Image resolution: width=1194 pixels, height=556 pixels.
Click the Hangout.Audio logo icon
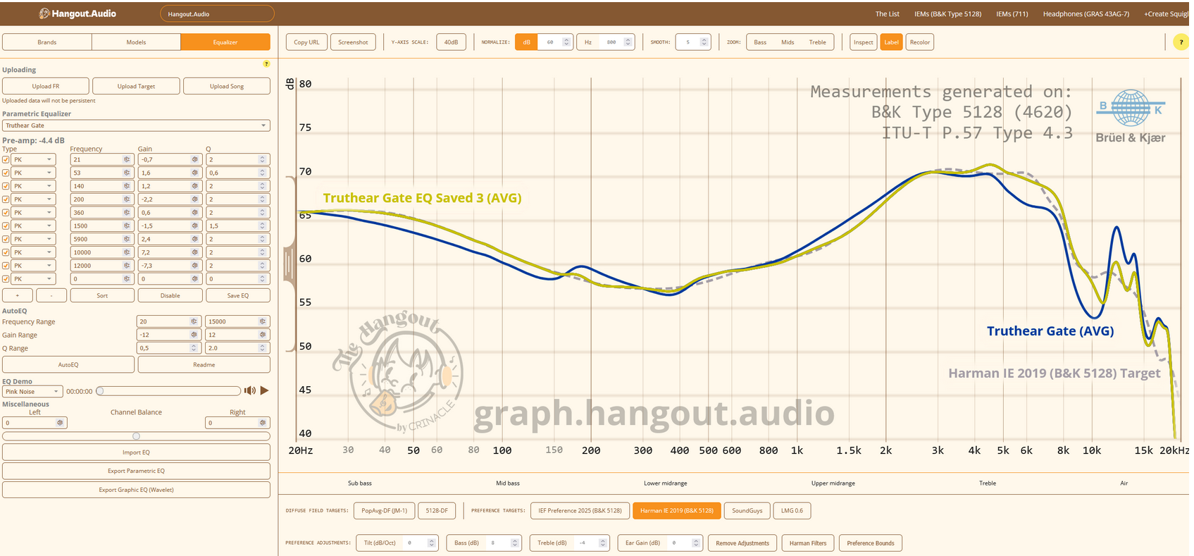pyautogui.click(x=44, y=13)
